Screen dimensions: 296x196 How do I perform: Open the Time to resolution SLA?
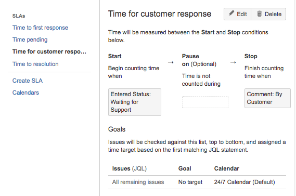click(x=35, y=64)
